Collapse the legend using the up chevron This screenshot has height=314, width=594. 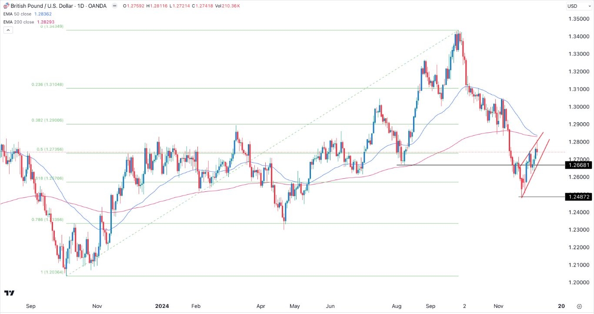(8, 30)
